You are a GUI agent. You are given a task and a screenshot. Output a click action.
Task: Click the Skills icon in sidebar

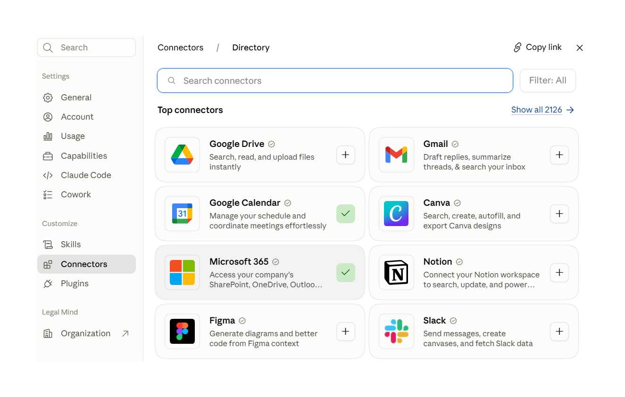pyautogui.click(x=48, y=244)
